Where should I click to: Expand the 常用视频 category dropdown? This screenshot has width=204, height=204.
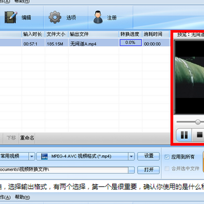[32, 156]
